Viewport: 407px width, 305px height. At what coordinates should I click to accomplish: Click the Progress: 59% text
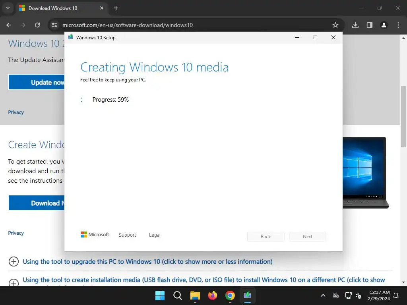point(110,100)
